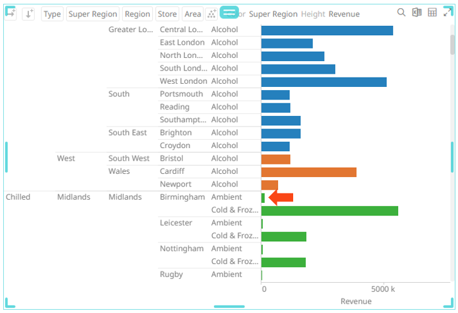The image size is (458, 313).
Task: Click the Chilled type row header
Action: 18,197
